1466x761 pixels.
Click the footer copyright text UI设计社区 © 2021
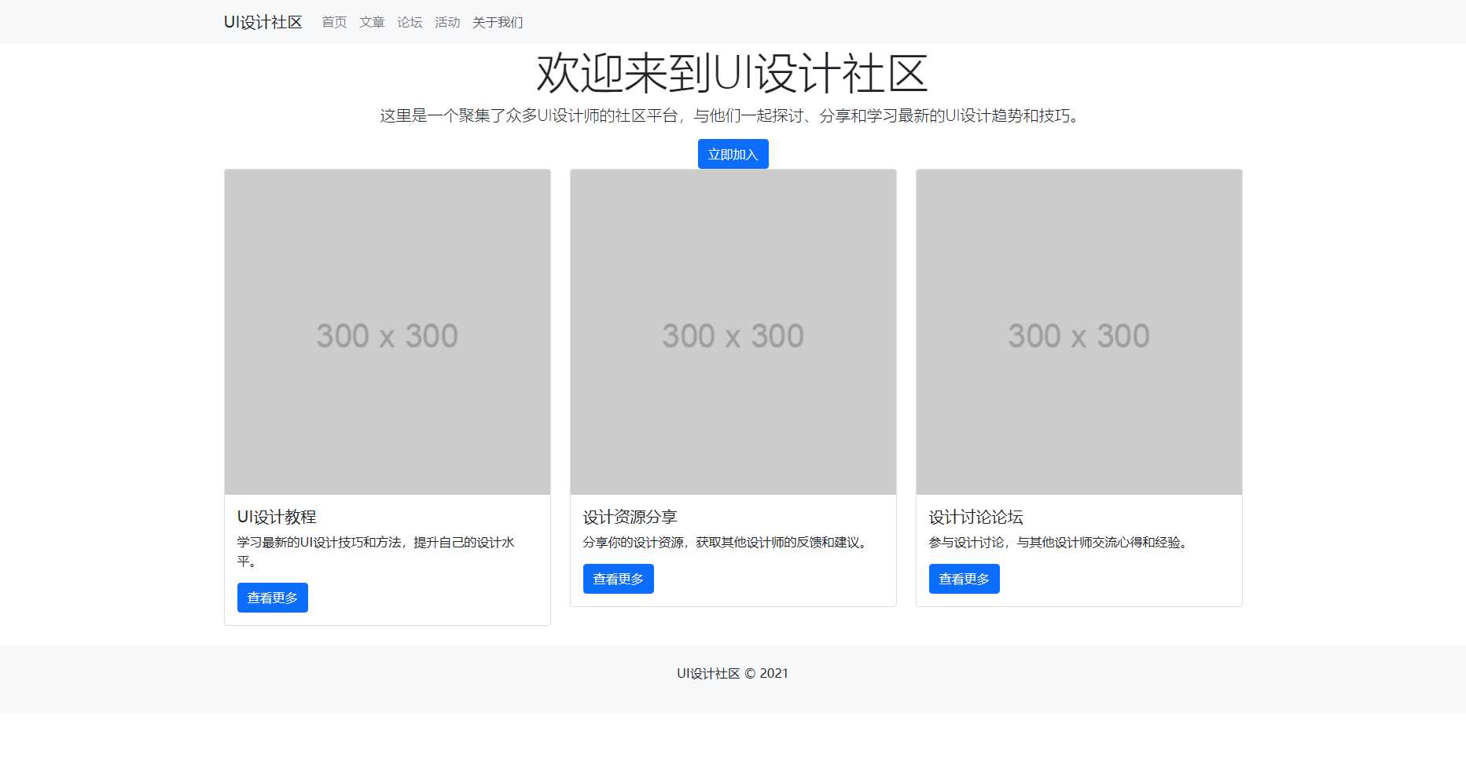733,673
